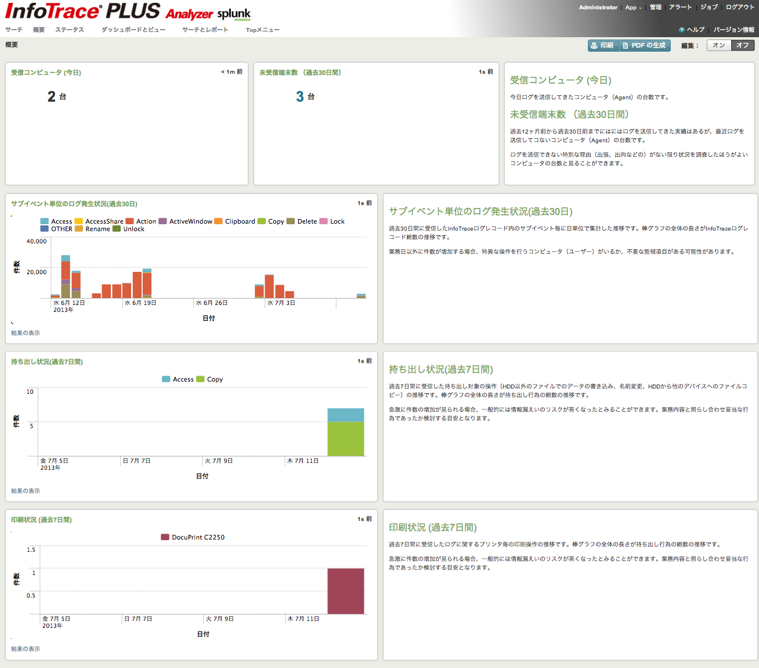759x668 pixels.
Task: Click 結果の表示 under 印刷状況 chart
Action: click(x=26, y=649)
